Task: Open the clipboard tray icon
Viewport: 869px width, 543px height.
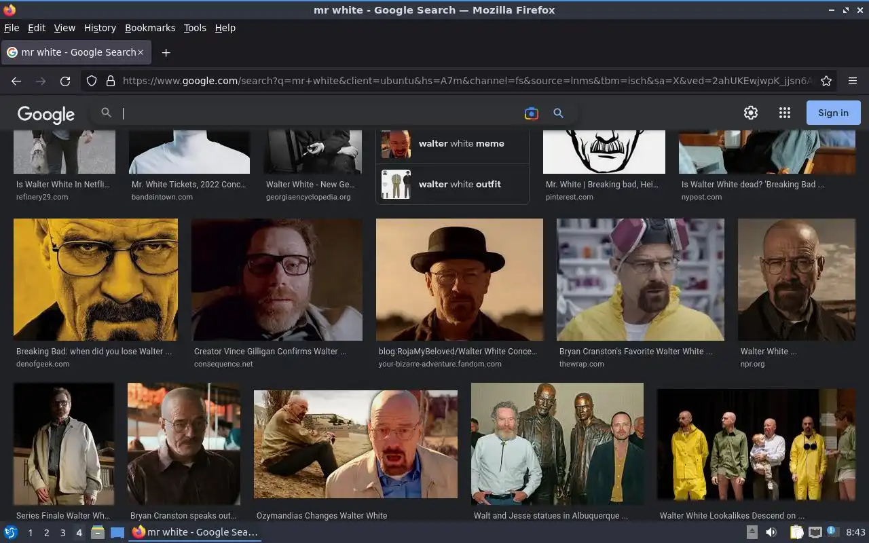Action: tap(796, 532)
